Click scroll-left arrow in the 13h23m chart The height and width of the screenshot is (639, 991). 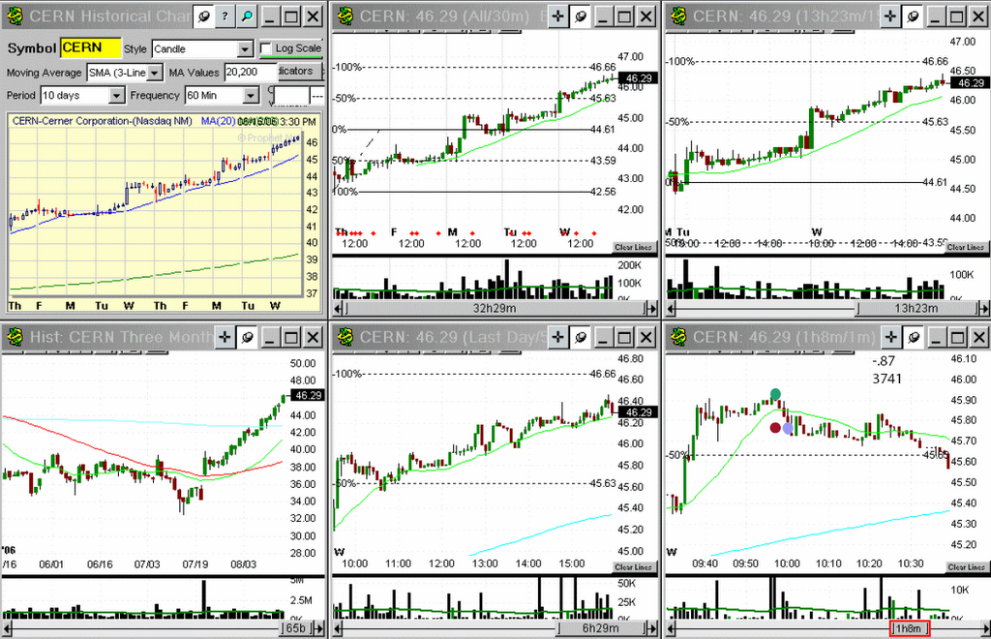[x=672, y=309]
